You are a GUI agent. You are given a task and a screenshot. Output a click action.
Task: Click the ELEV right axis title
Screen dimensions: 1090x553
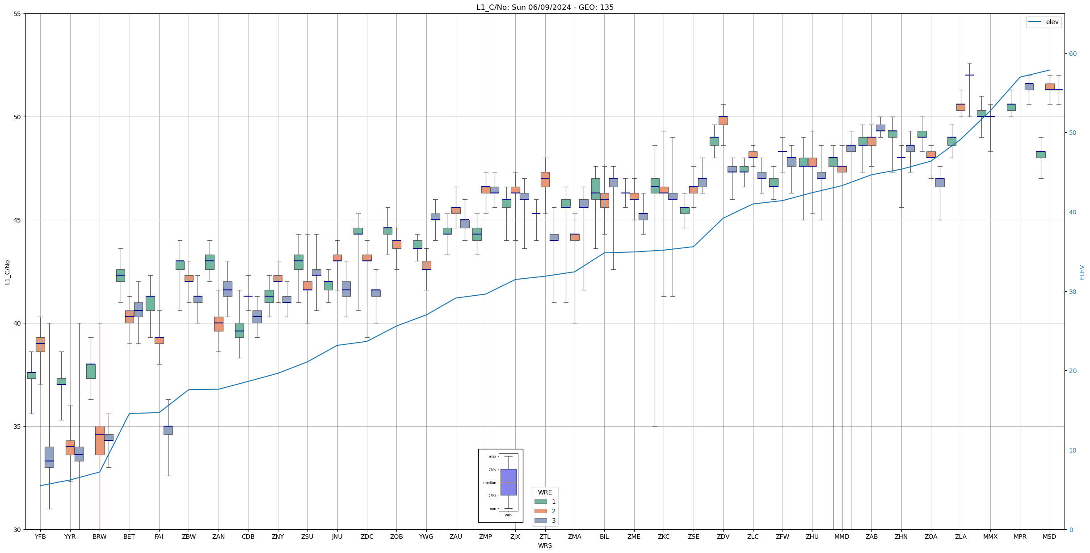(x=1082, y=272)
